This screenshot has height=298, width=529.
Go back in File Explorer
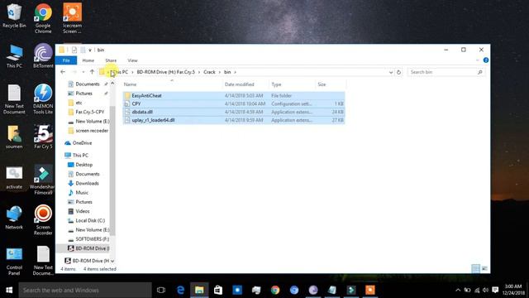coord(63,72)
